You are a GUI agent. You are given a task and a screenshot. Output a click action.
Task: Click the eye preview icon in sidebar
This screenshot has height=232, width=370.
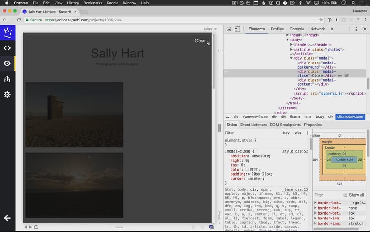point(7,64)
